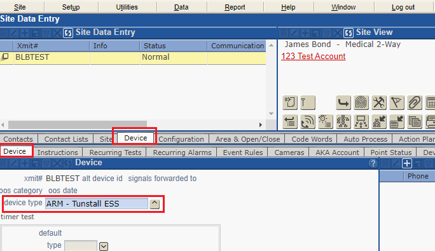Click the speaker note icon in Site View
435x251 pixels.
pyautogui.click(x=290, y=102)
